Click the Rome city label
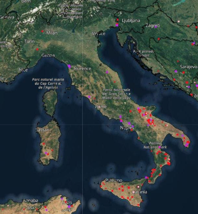The width and height of the screenshot is (198, 214). point(101,107)
